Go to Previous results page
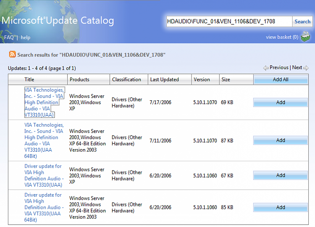Screen dimensions: 315x227 point(279,67)
